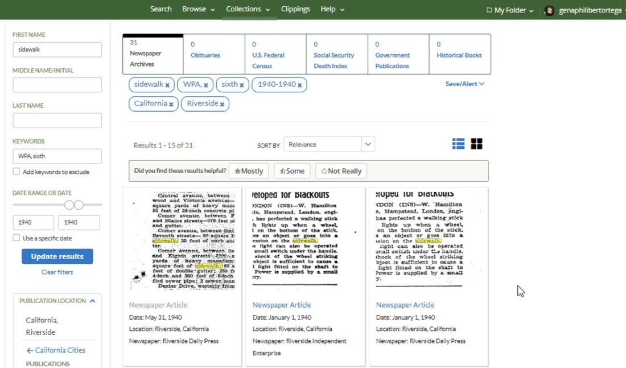Screen dimensions: 626x368
Task: Click the Clear filters link
Action: [57, 272]
